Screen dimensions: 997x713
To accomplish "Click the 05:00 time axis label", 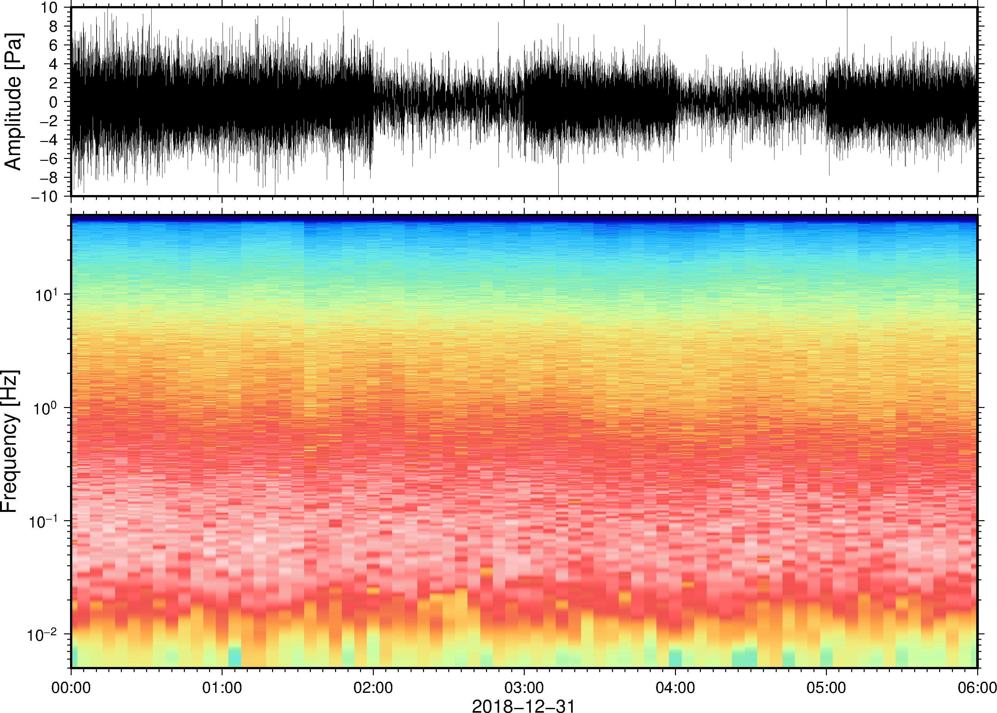I will [x=826, y=687].
